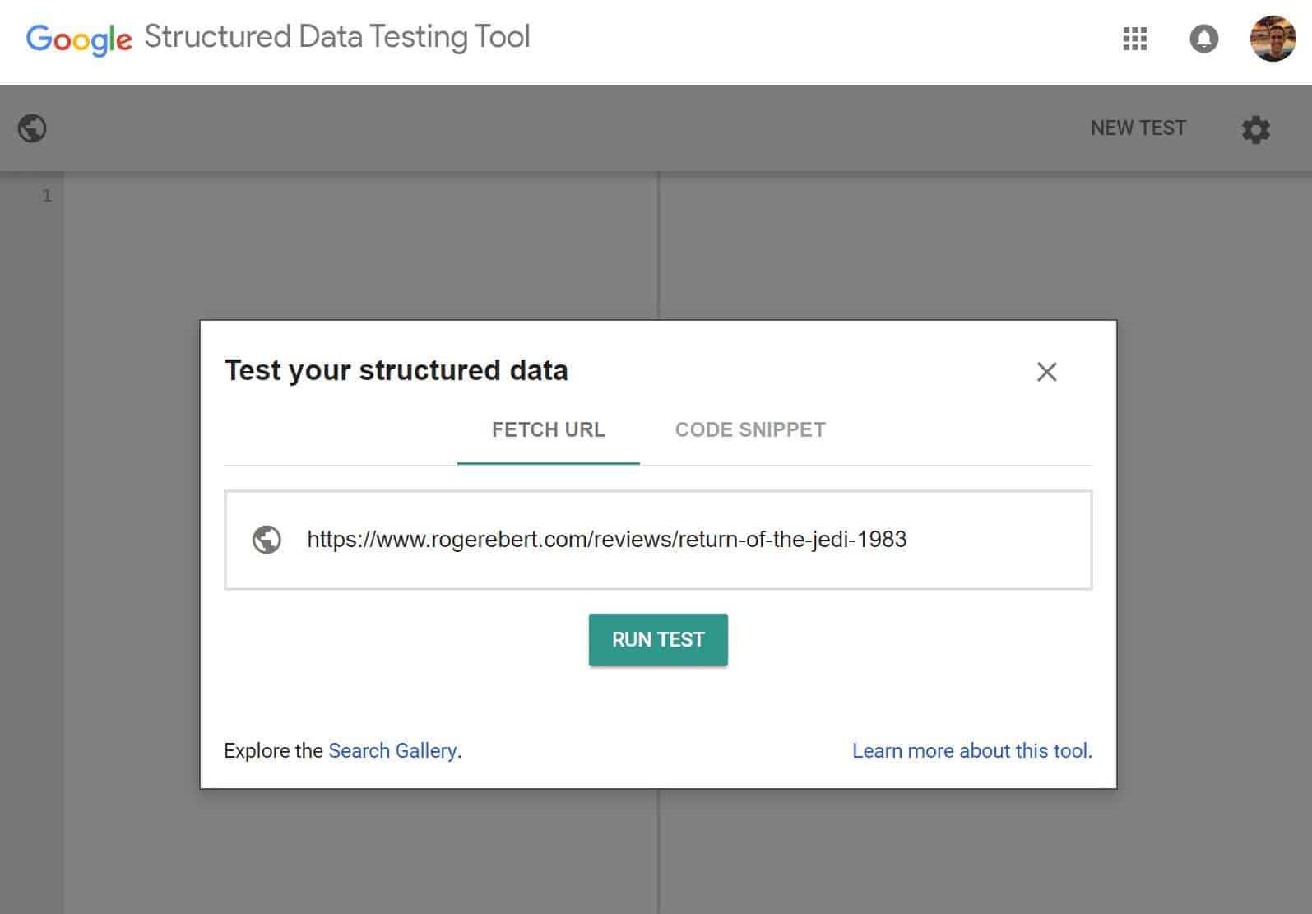
Task: Switch to the FETCH URL tab
Action: pos(548,430)
